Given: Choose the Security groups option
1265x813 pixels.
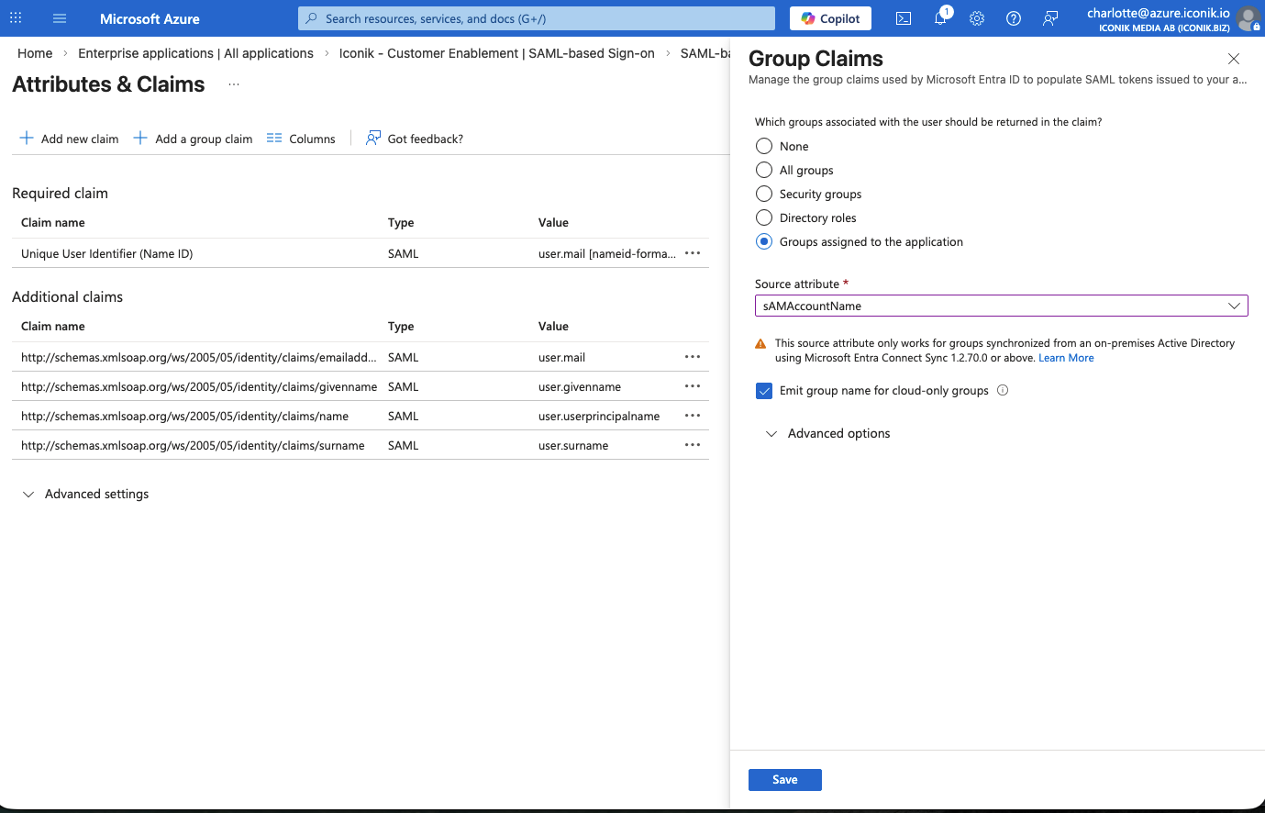Looking at the screenshot, I should point(764,194).
